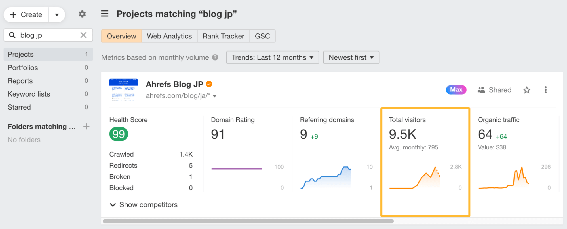Open the Create dropdown arrow
This screenshot has height=229, width=567.
coord(57,15)
